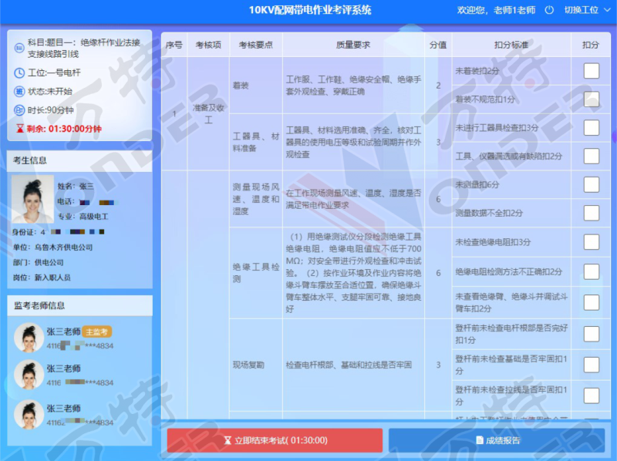Click the power icon in the header

pyautogui.click(x=549, y=11)
